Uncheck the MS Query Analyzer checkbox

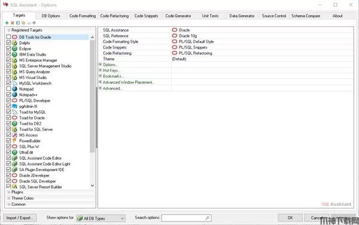(x=8, y=71)
